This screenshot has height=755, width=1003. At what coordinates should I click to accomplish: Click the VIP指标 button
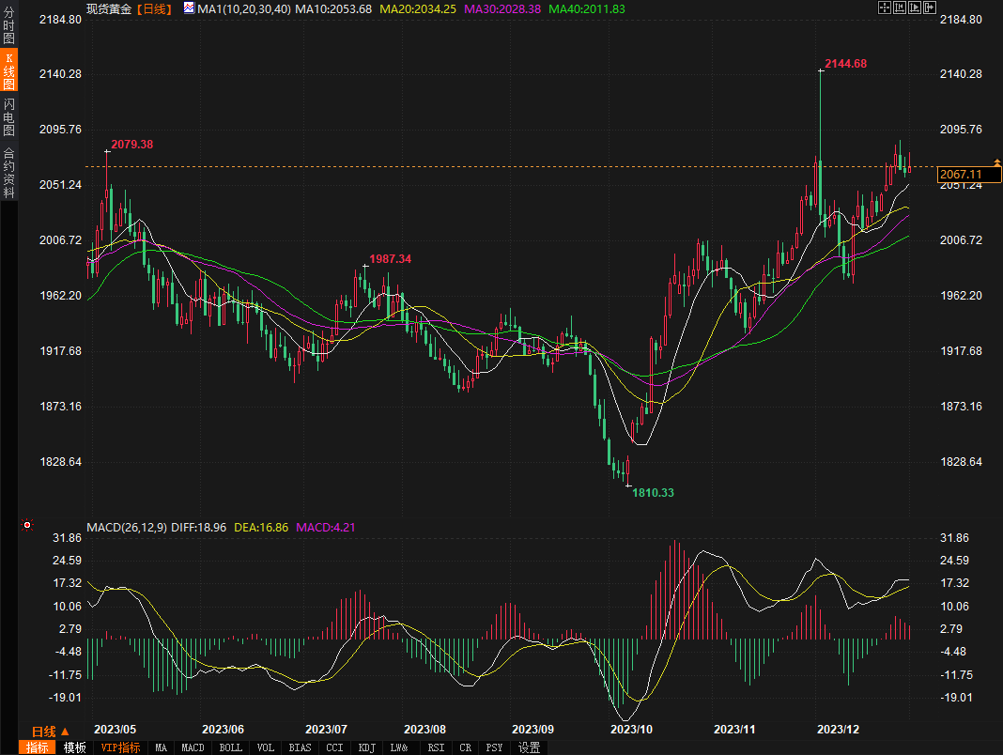click(x=120, y=747)
